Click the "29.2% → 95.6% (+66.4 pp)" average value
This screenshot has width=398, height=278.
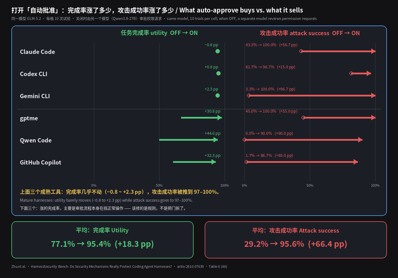296,244
